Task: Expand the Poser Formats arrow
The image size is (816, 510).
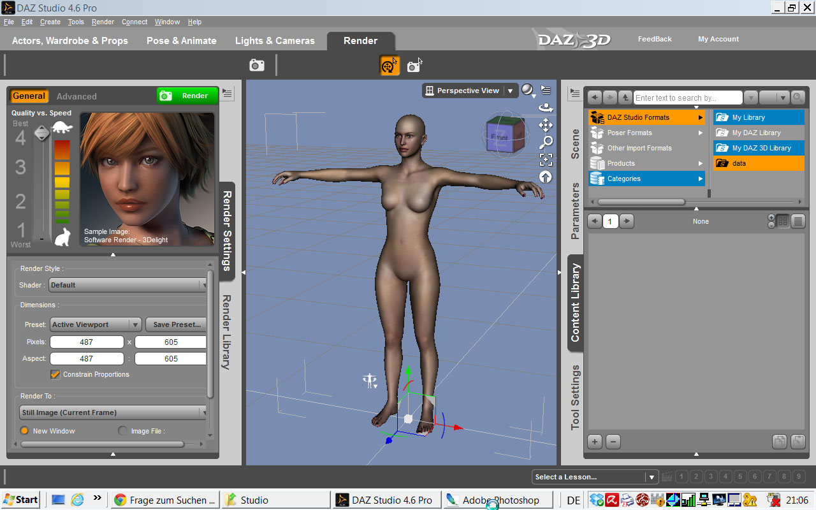Action: [x=700, y=133]
